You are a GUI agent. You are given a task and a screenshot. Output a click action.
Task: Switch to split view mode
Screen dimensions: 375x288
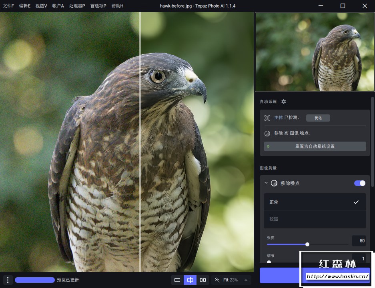click(x=190, y=280)
